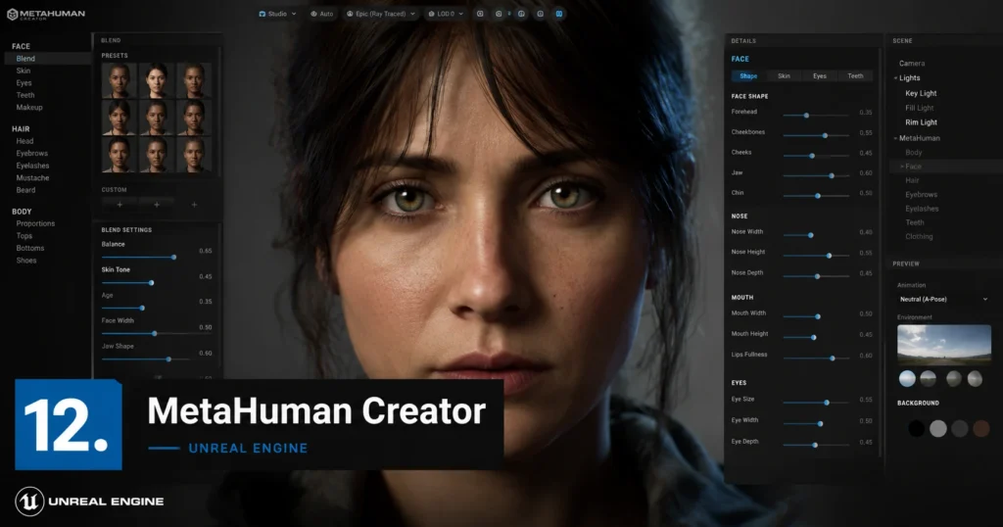Click the middle plus slot under Custom

pos(157,205)
